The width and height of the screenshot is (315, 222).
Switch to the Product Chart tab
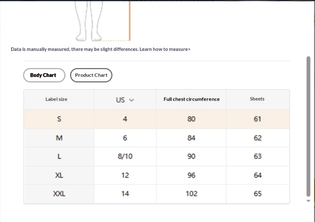coord(91,75)
